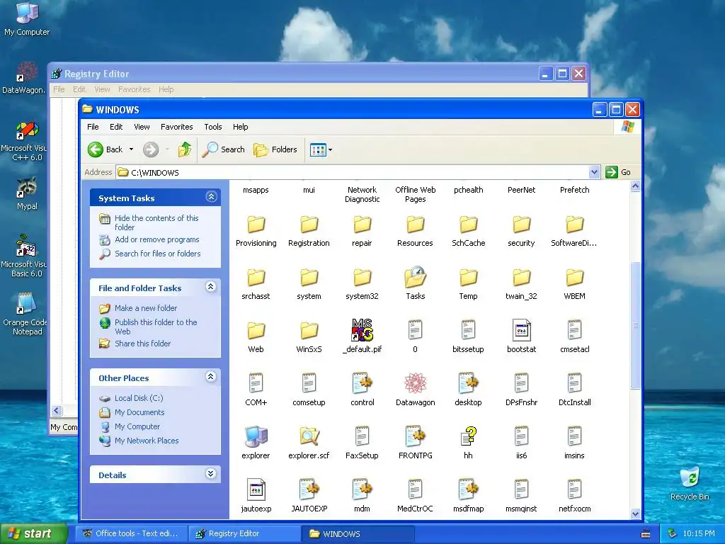Click the taskbar clock 10:15 PM
The width and height of the screenshot is (725, 544).
point(699,534)
